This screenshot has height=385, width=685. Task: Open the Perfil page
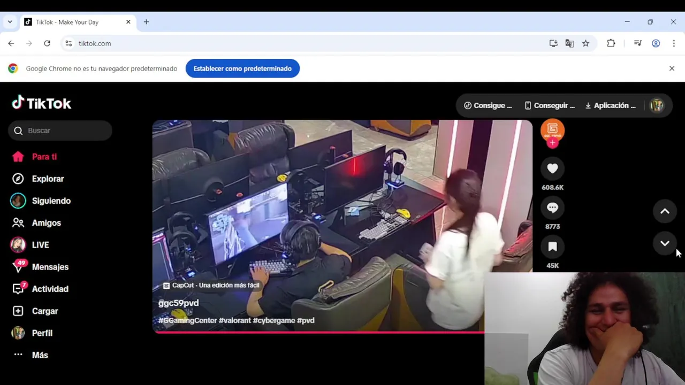coord(32,333)
